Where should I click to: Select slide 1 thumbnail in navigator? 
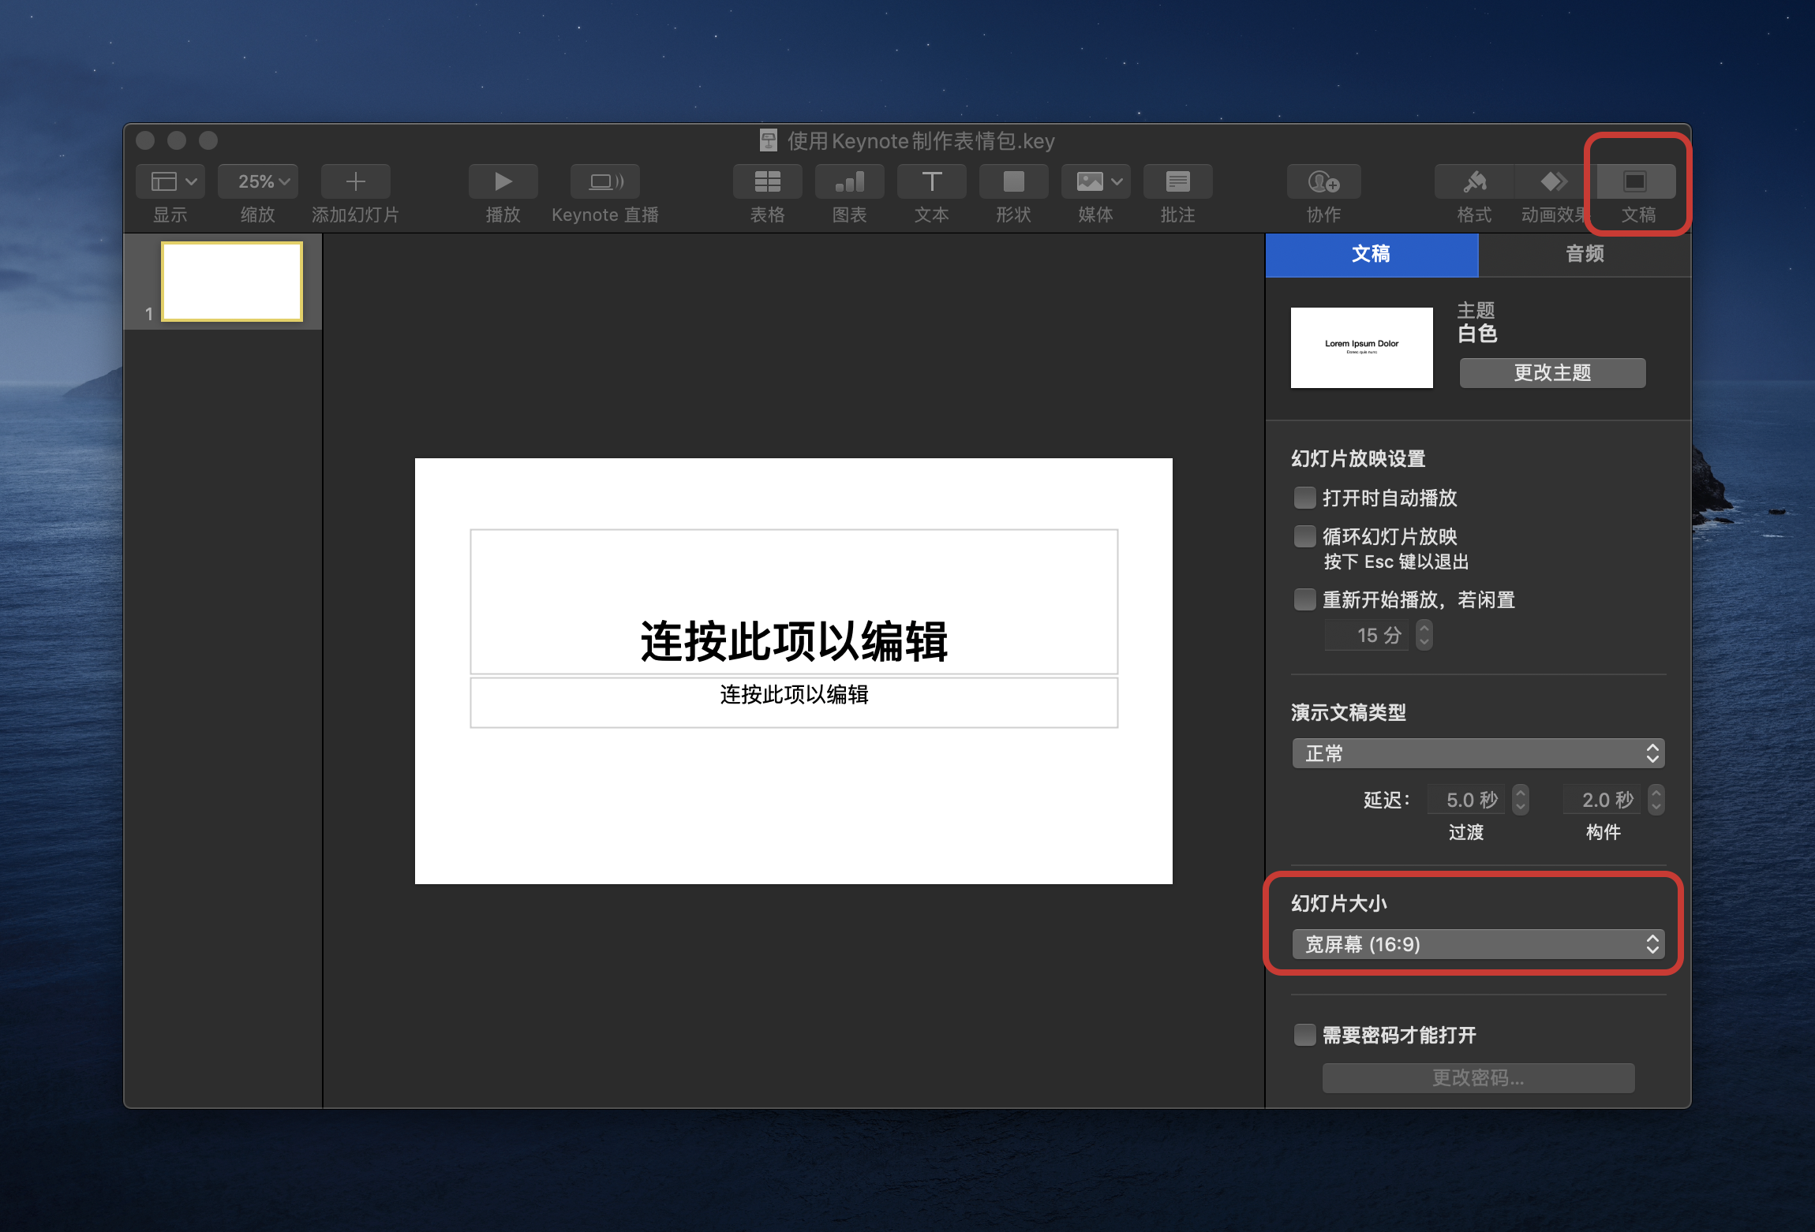click(x=232, y=282)
